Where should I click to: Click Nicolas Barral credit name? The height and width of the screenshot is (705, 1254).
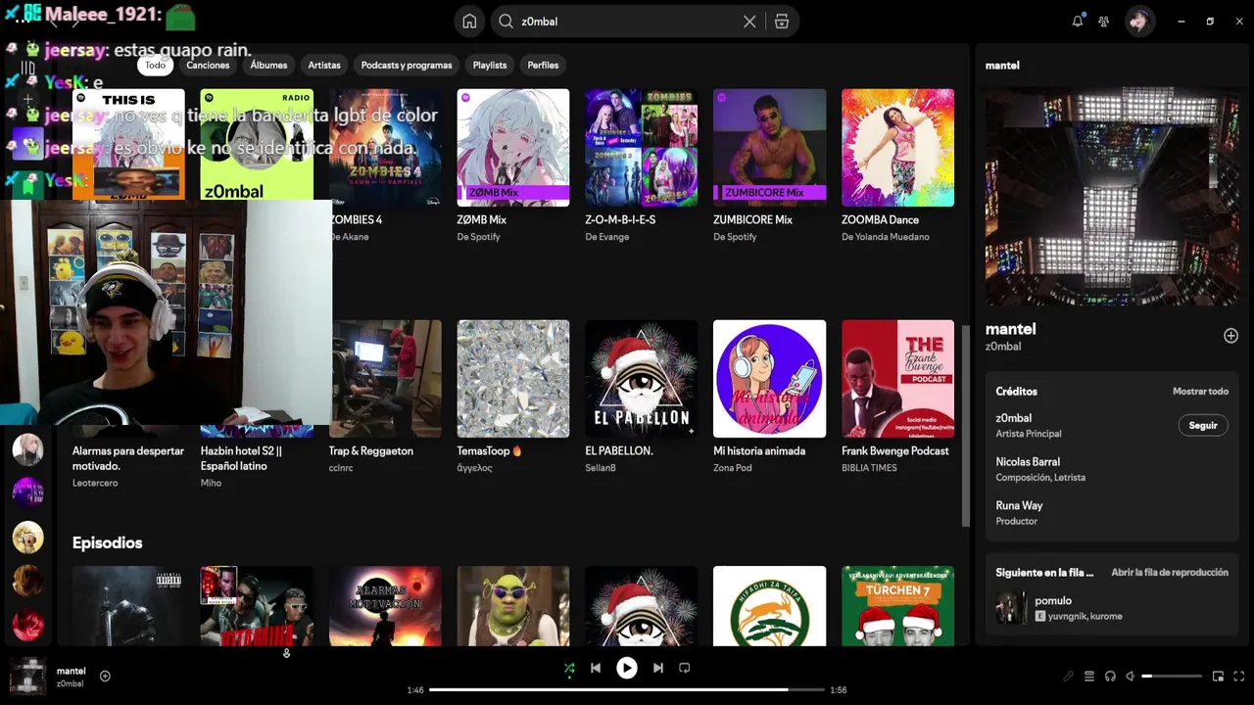click(x=1028, y=461)
